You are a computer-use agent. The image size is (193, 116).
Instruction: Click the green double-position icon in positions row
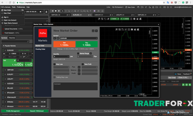click(x=187, y=85)
